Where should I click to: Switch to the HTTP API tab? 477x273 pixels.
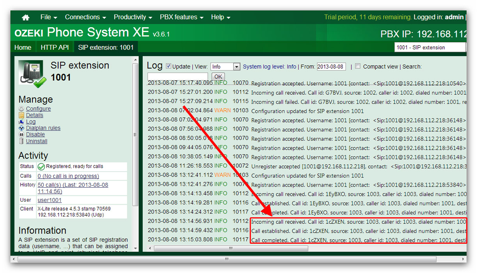(55, 47)
